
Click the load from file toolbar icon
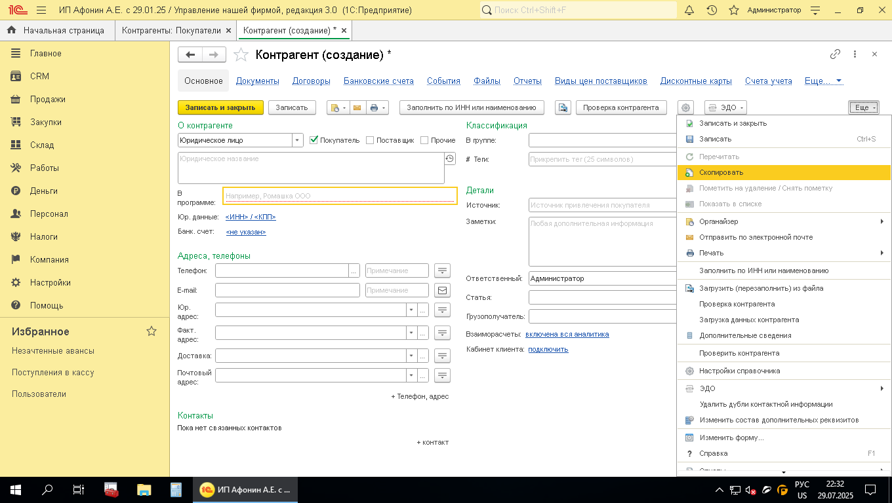[x=563, y=107]
